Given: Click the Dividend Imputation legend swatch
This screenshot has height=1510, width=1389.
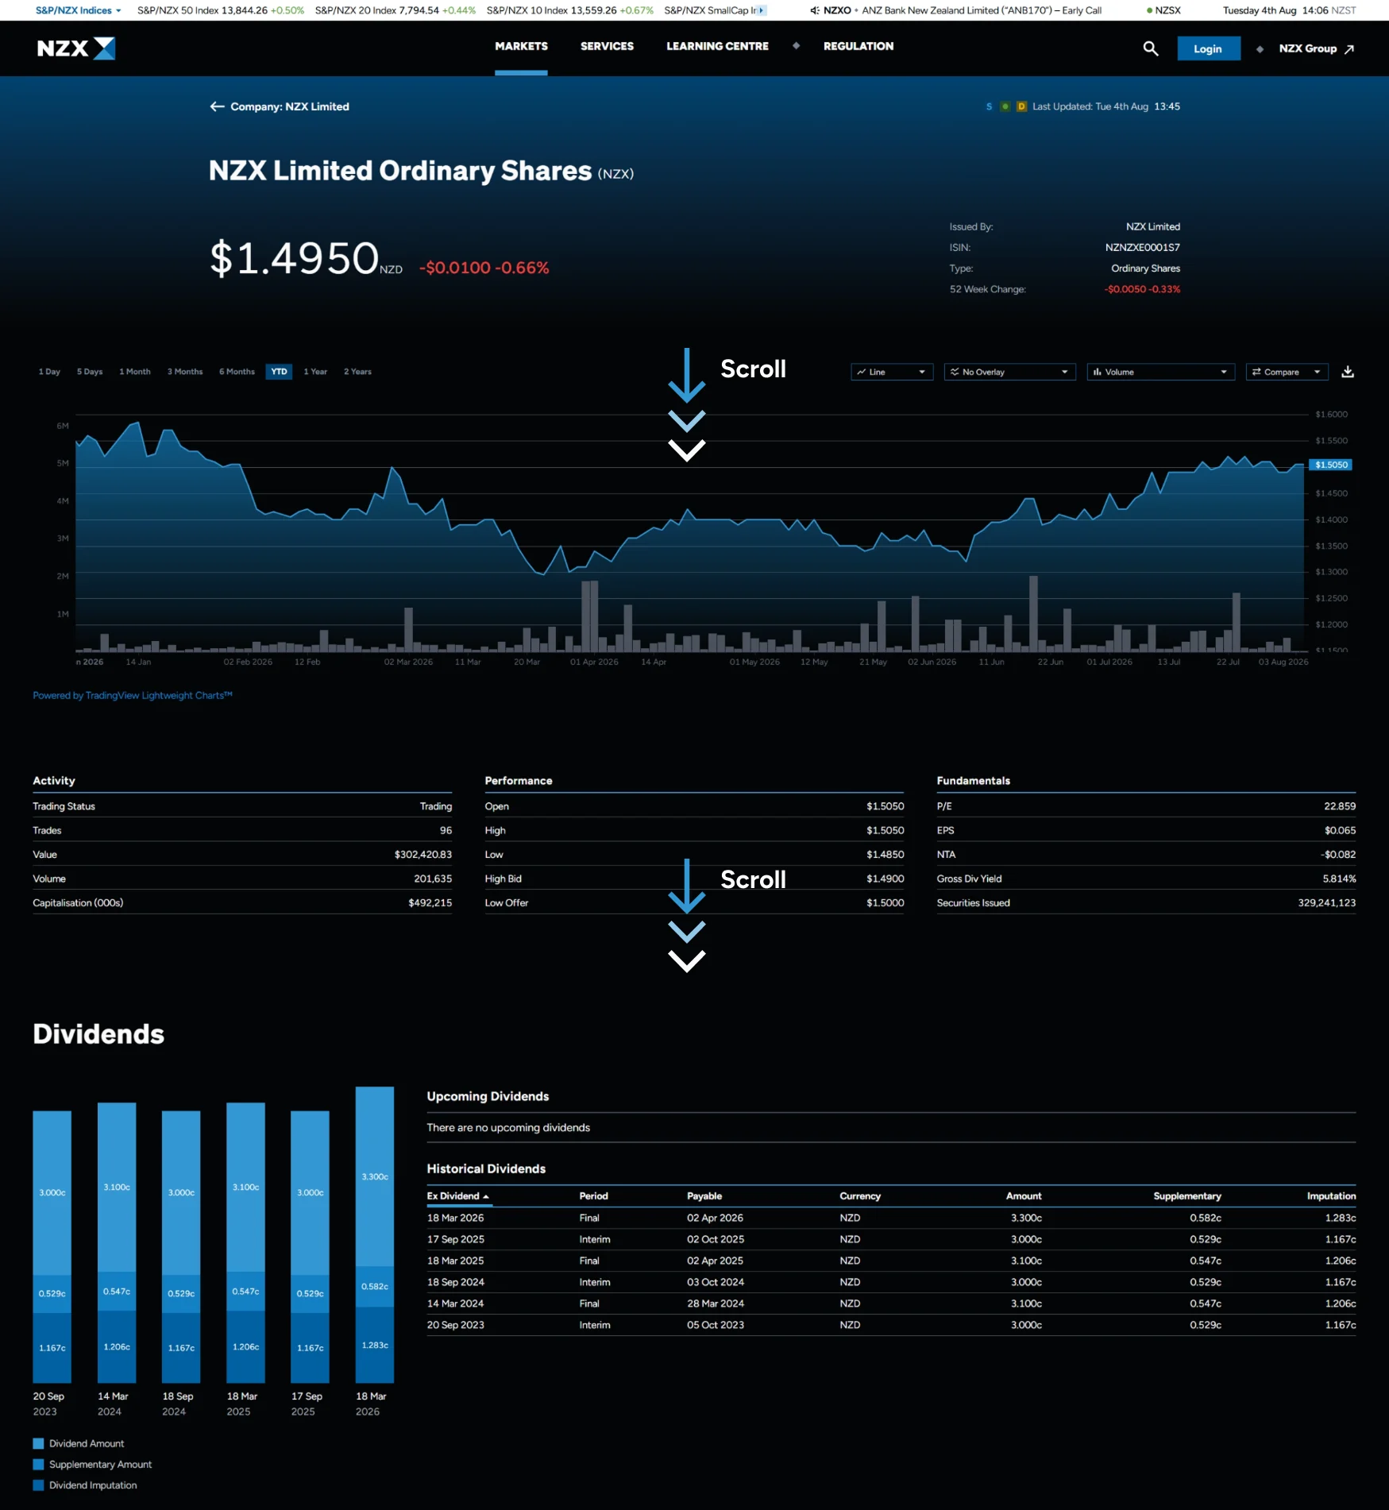Looking at the screenshot, I should point(38,1485).
